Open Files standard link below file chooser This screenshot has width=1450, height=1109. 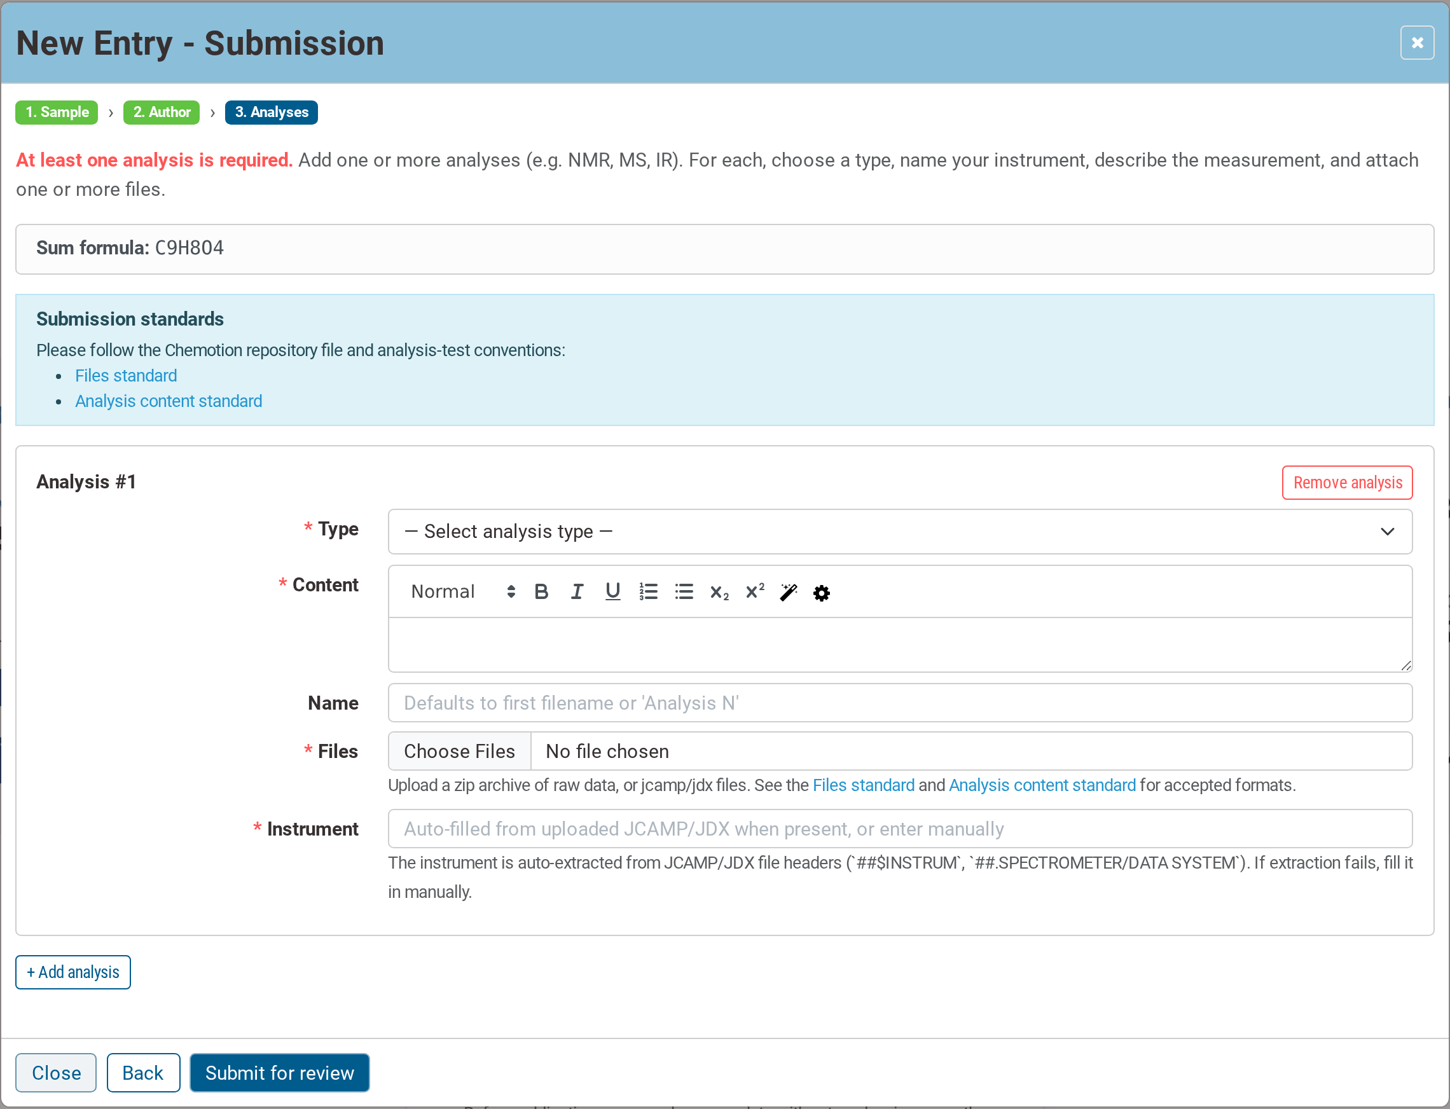[x=864, y=785]
